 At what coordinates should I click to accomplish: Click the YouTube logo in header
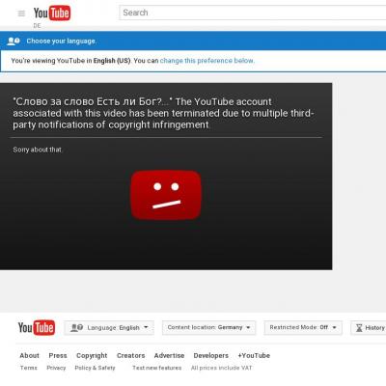(x=52, y=14)
